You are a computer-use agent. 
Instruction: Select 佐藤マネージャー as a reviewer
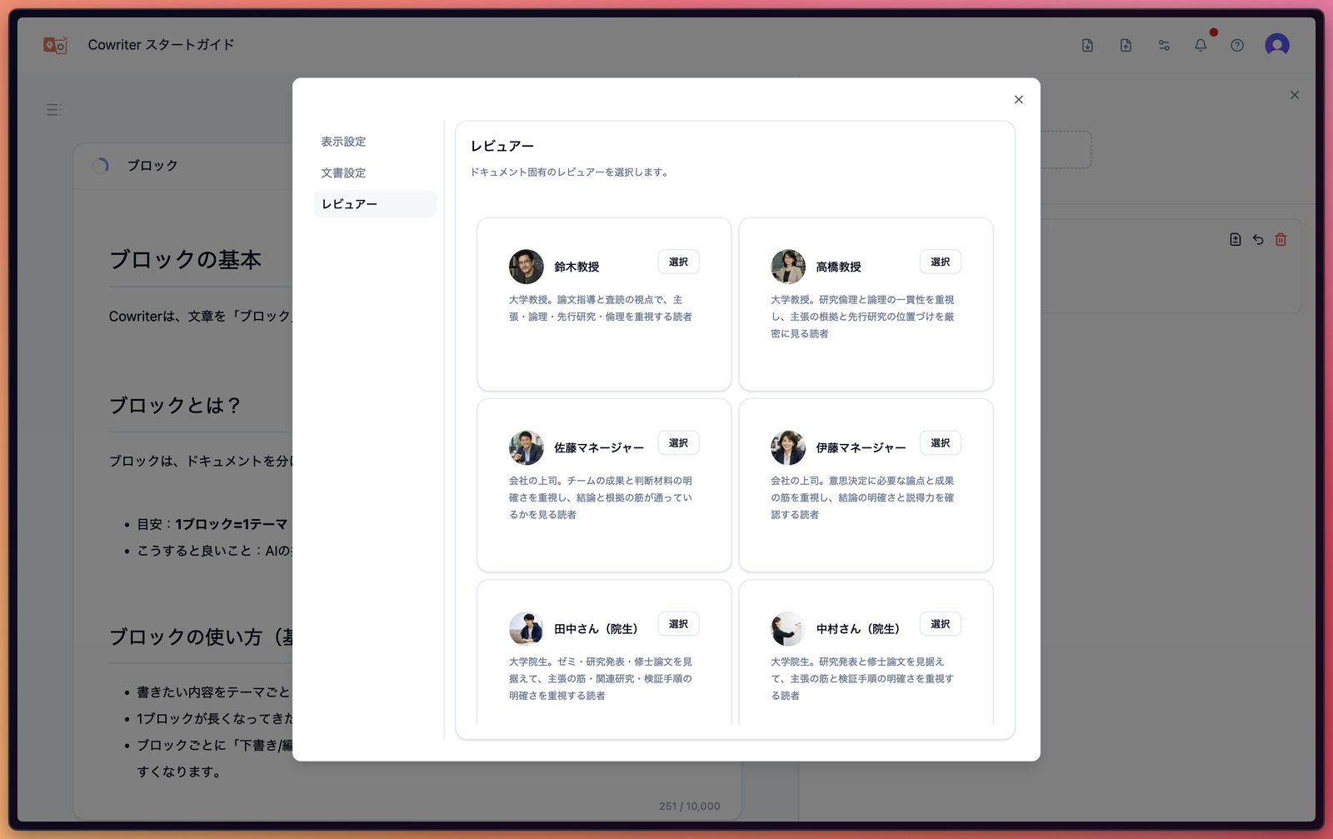(678, 442)
